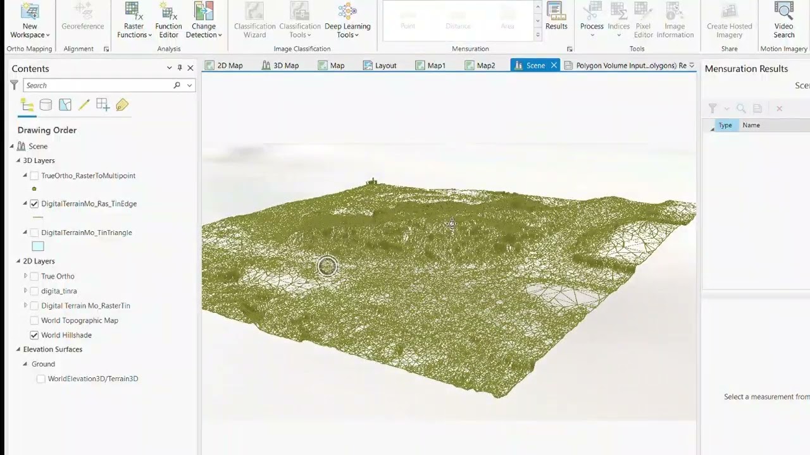Click the Type column header
The width and height of the screenshot is (810, 455).
point(725,125)
